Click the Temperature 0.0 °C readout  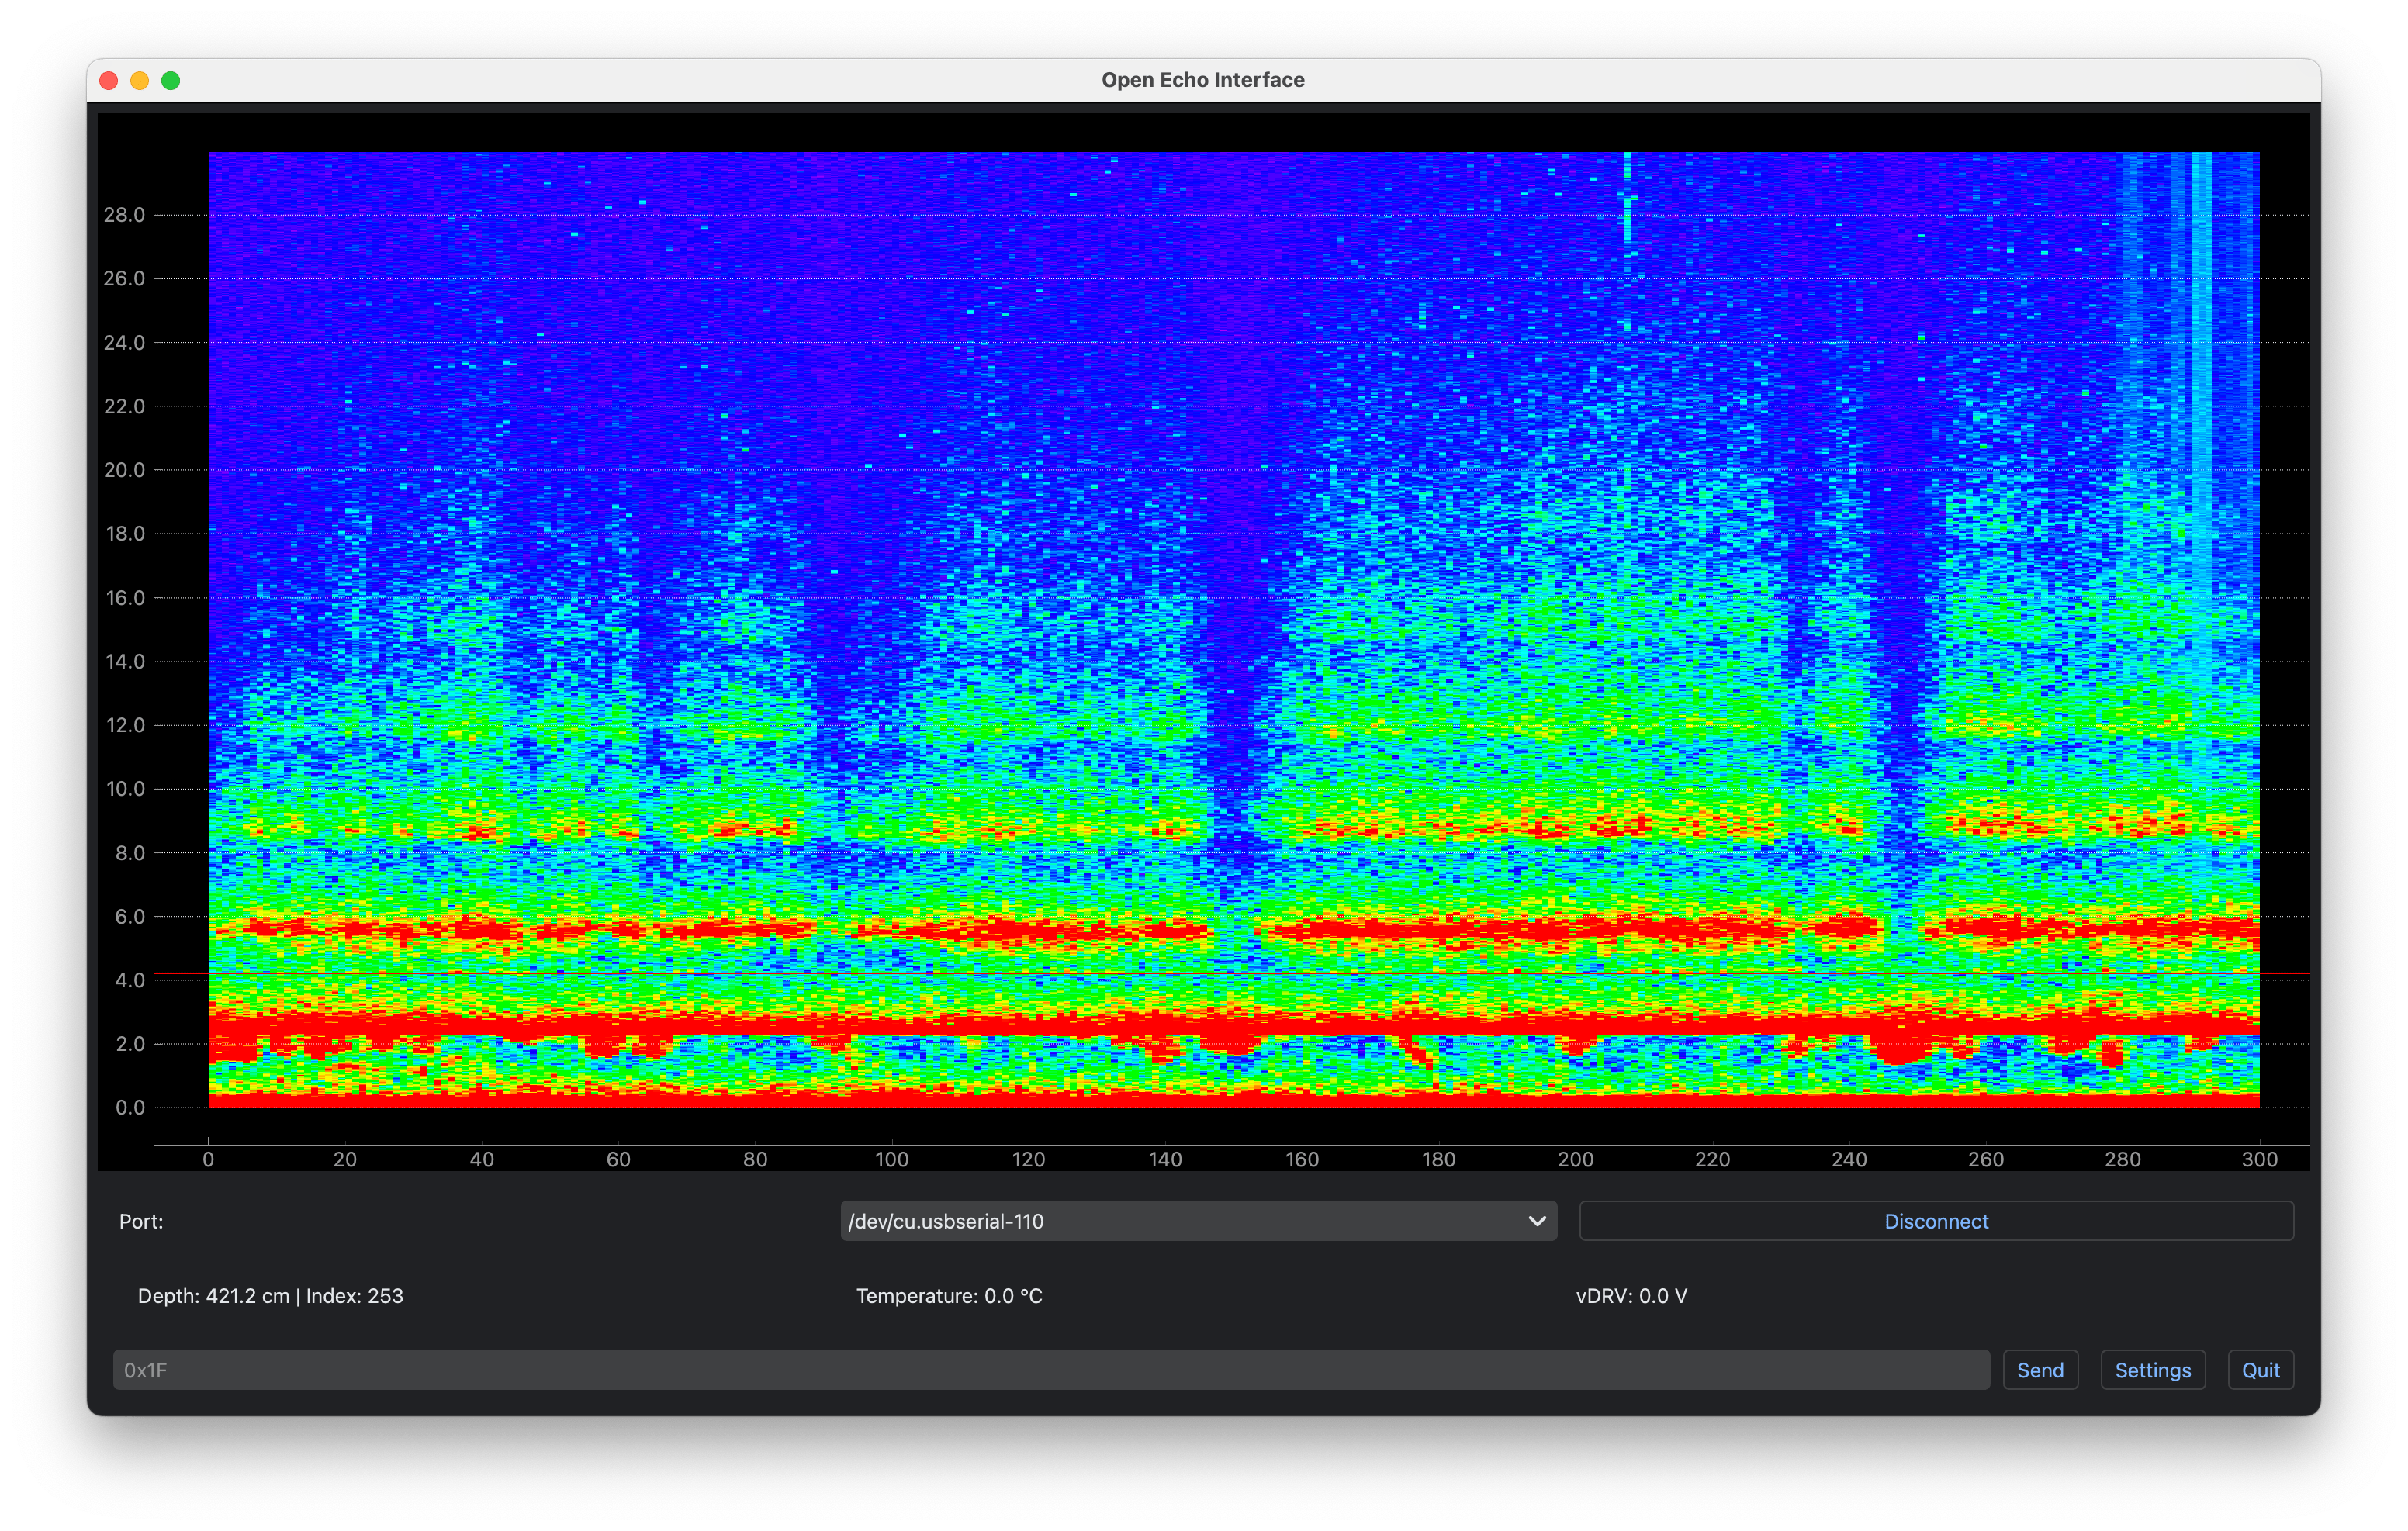[x=949, y=1296]
